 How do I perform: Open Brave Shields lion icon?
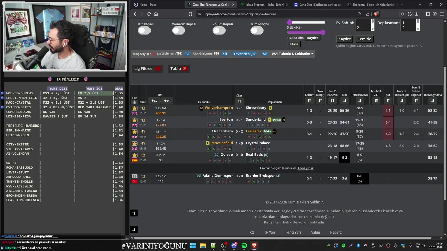pyautogui.click(x=376, y=14)
